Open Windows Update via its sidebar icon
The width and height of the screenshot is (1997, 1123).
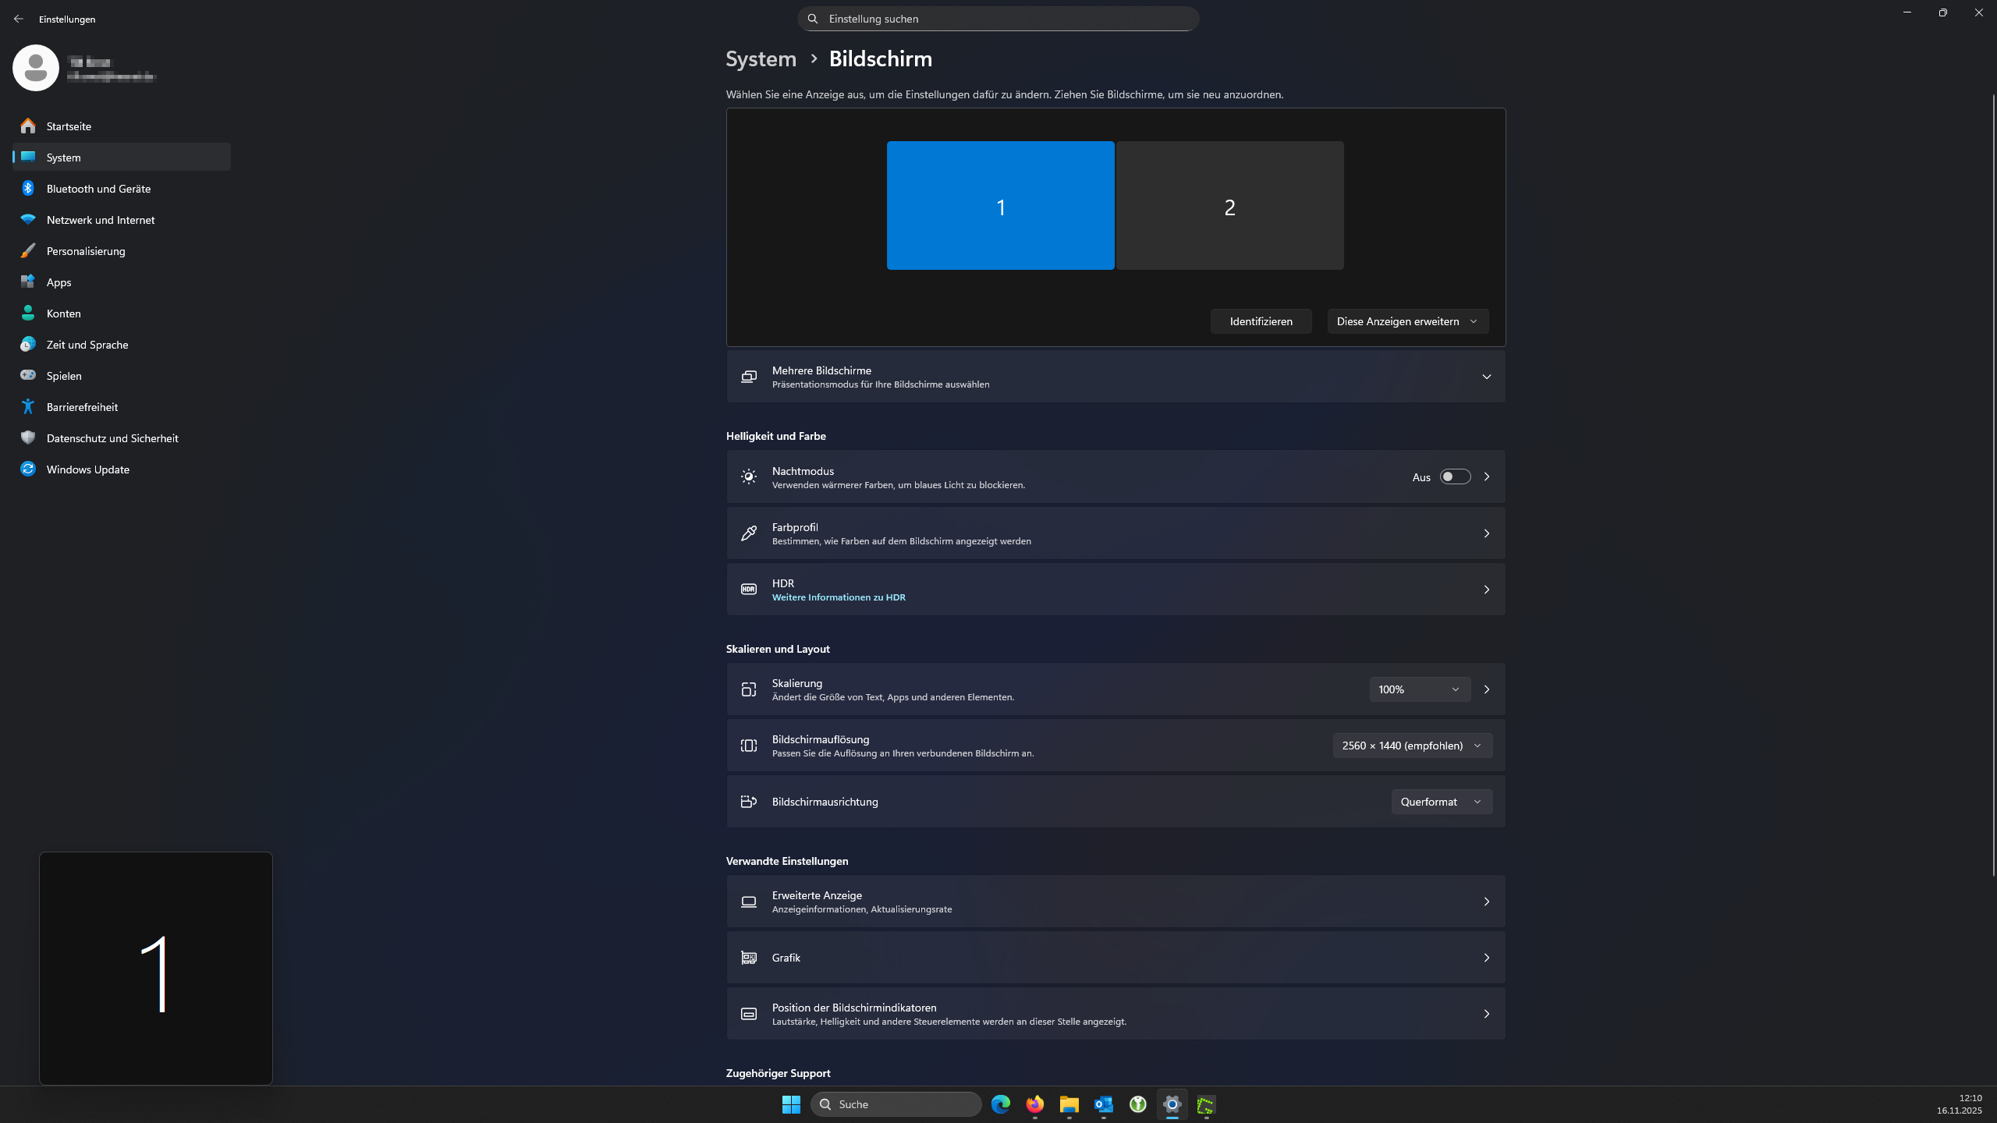click(x=28, y=469)
